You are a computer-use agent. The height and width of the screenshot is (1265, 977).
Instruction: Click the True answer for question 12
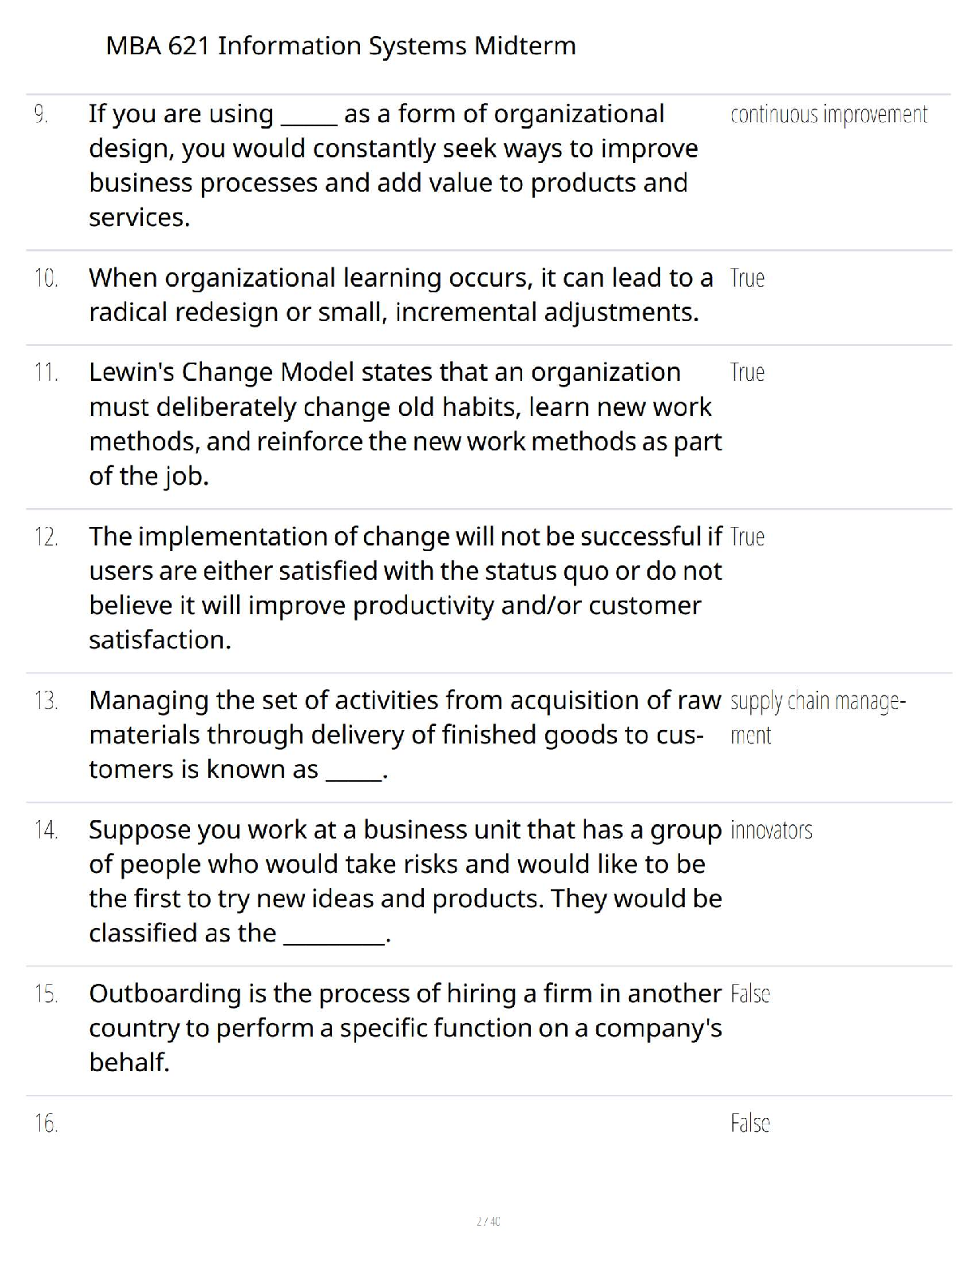coord(747,537)
